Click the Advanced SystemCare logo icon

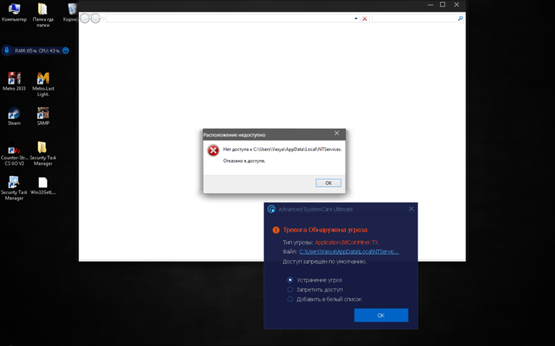(271, 209)
